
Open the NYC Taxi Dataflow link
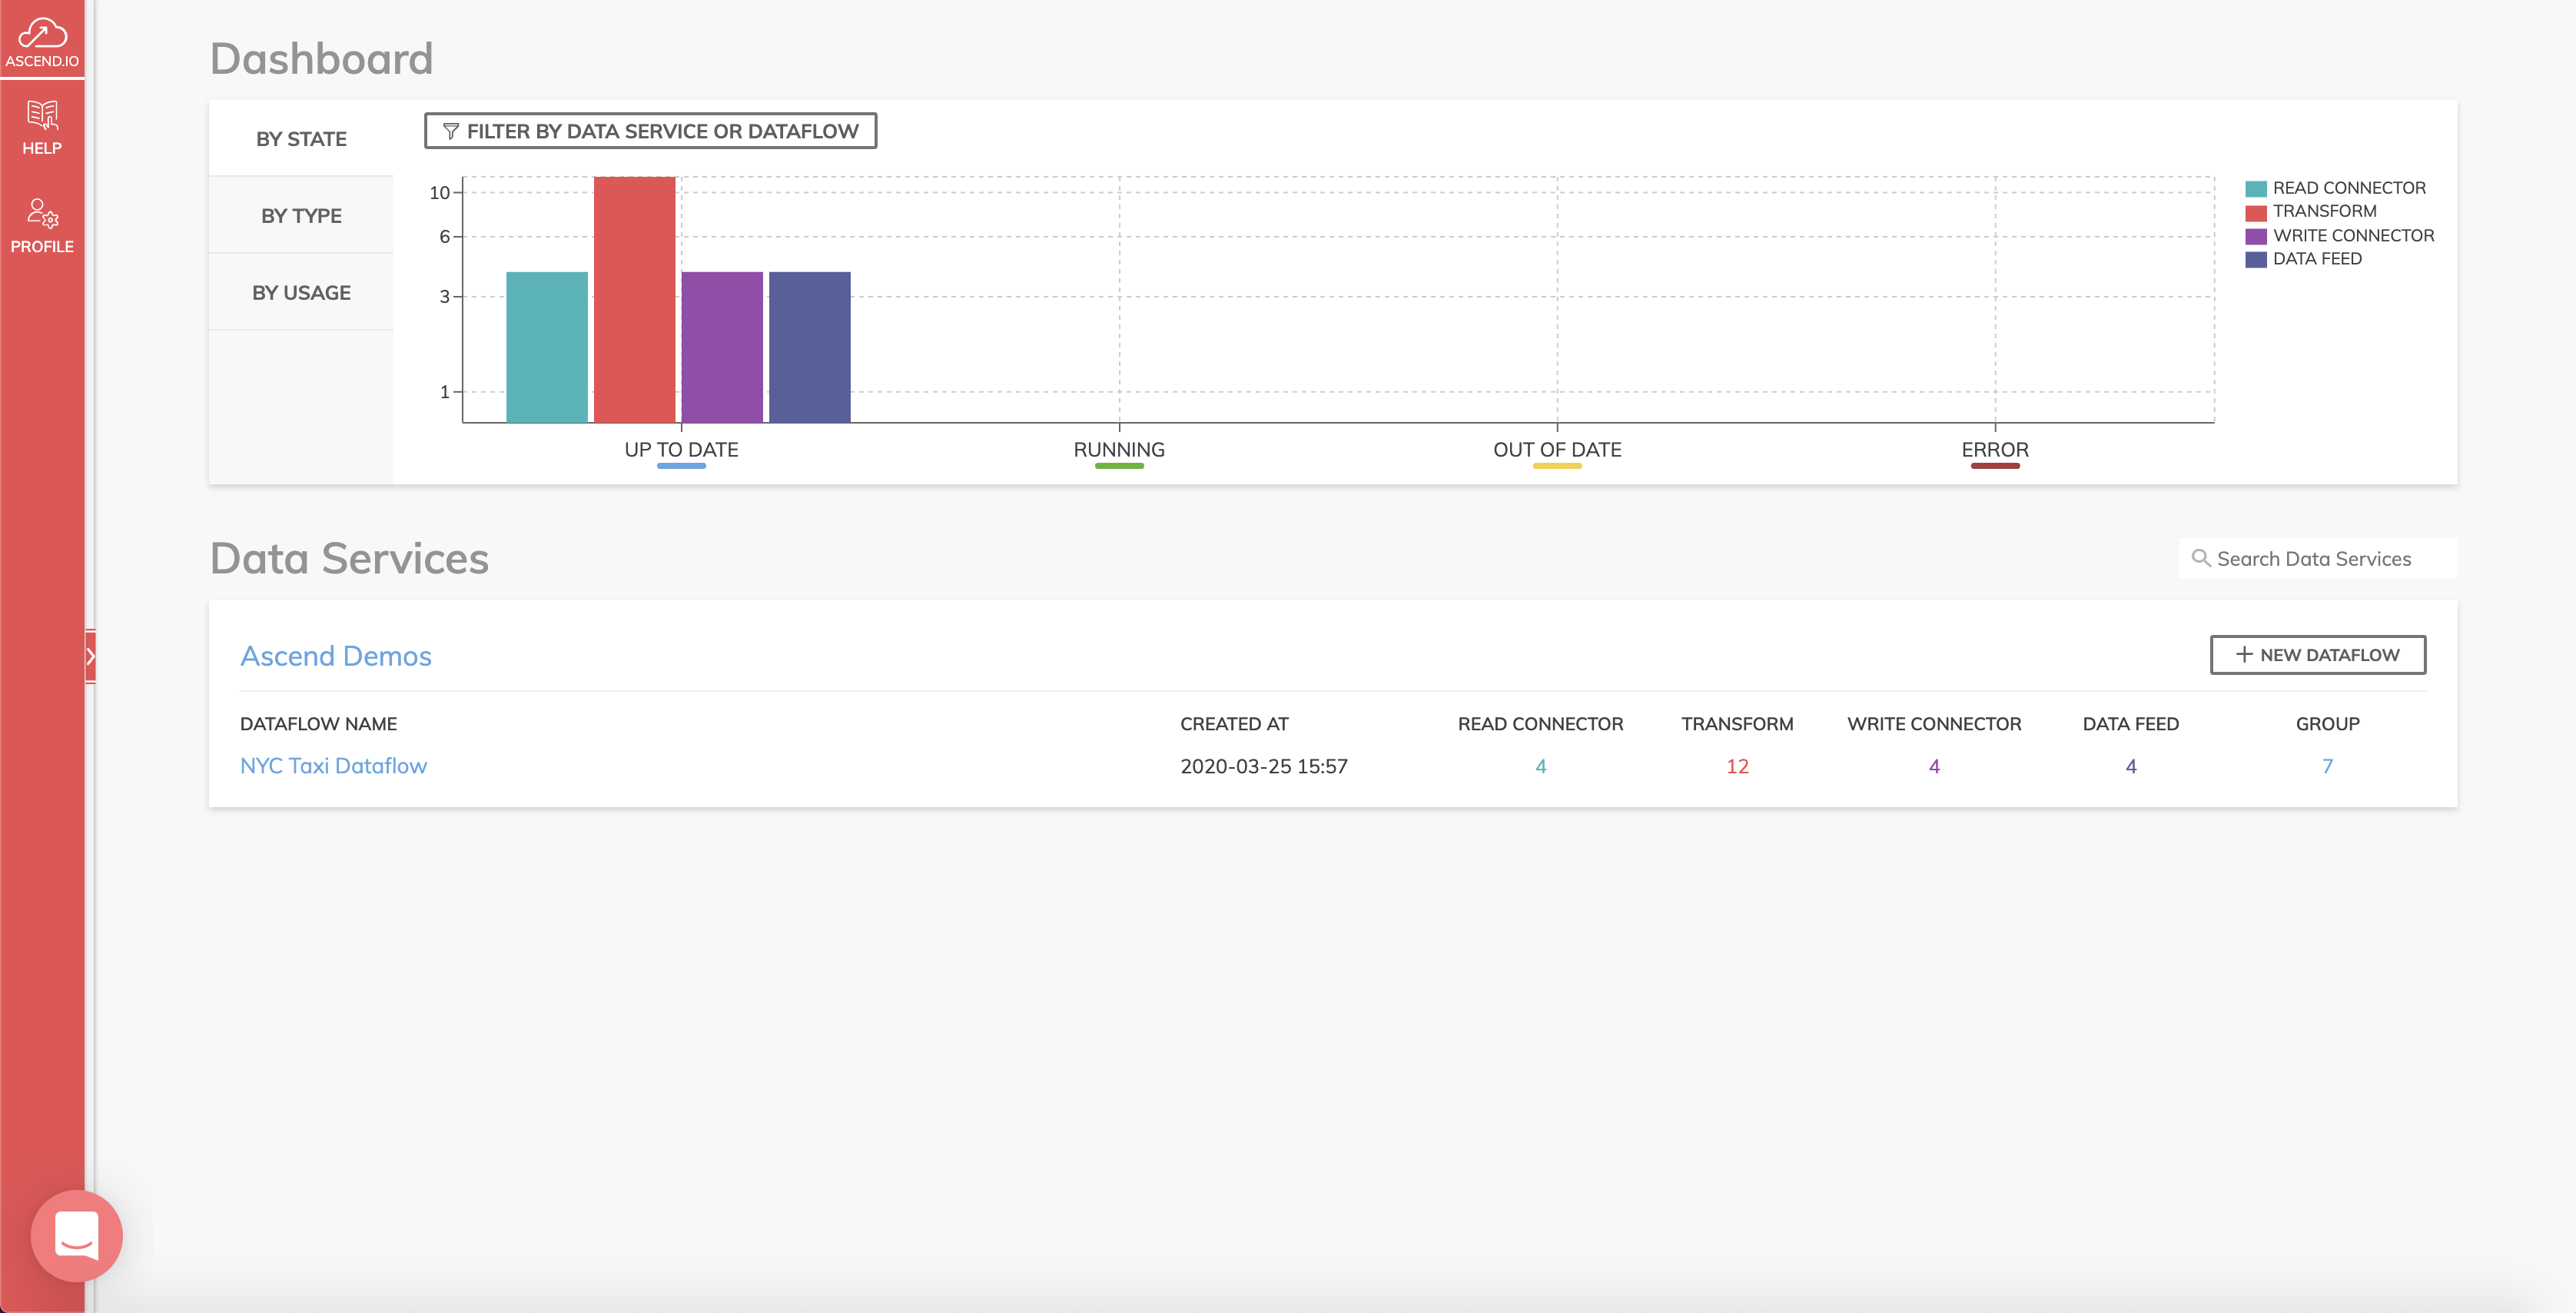pos(333,765)
